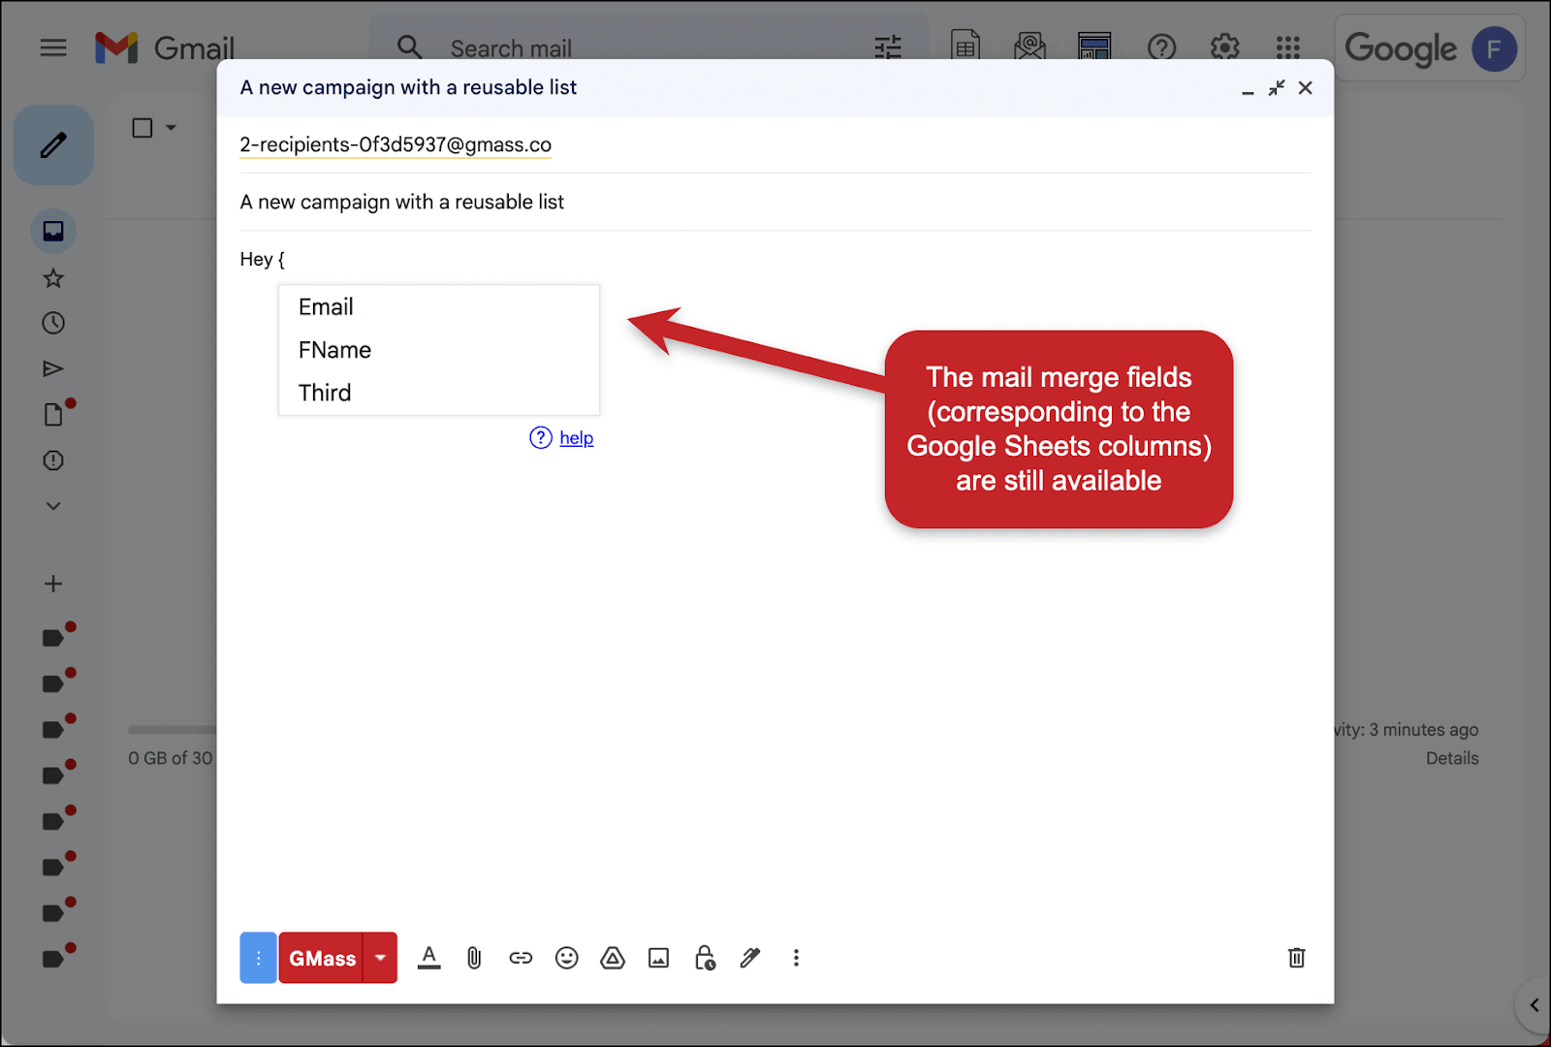Image resolution: width=1551 pixels, height=1047 pixels.
Task: Open Sent mail in sidebar
Action: 53,368
